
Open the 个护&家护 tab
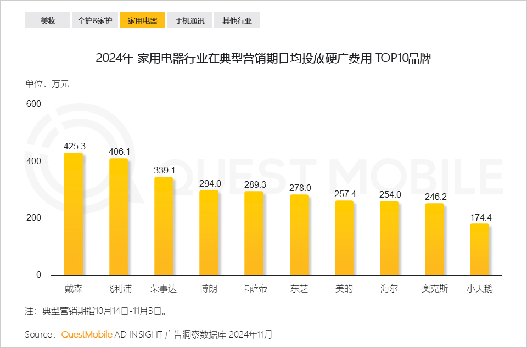(x=95, y=20)
